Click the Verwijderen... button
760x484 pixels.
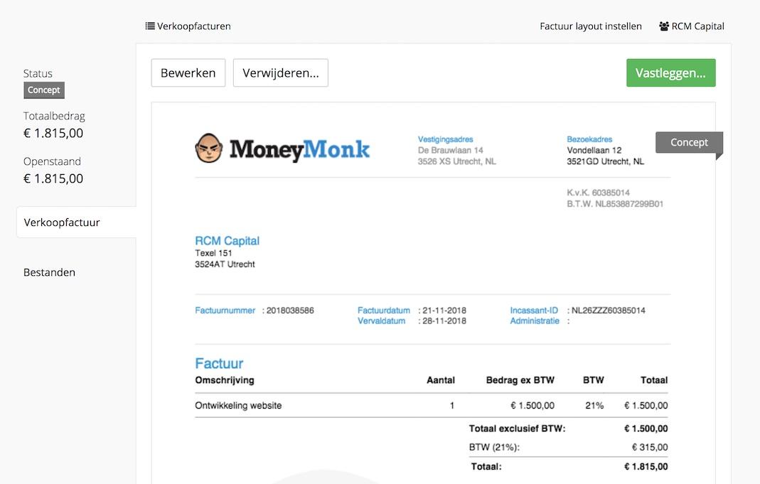coord(280,73)
